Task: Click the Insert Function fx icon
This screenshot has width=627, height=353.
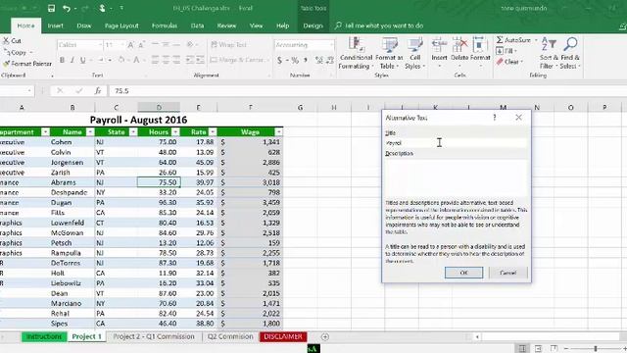Action: 98,91
